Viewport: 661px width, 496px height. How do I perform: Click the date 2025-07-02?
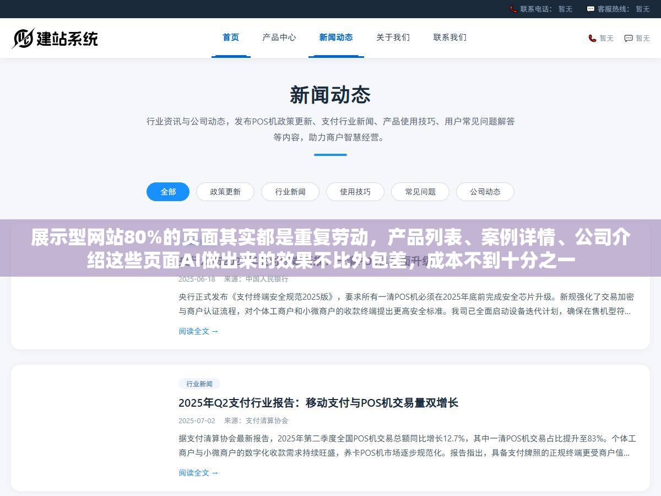pos(197,420)
